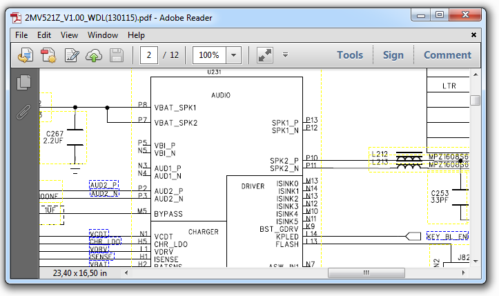Click the SPK1_P pin label

click(285, 123)
